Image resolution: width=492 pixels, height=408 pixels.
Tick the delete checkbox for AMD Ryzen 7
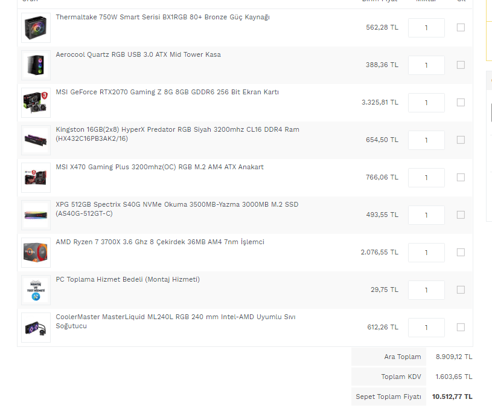click(461, 252)
